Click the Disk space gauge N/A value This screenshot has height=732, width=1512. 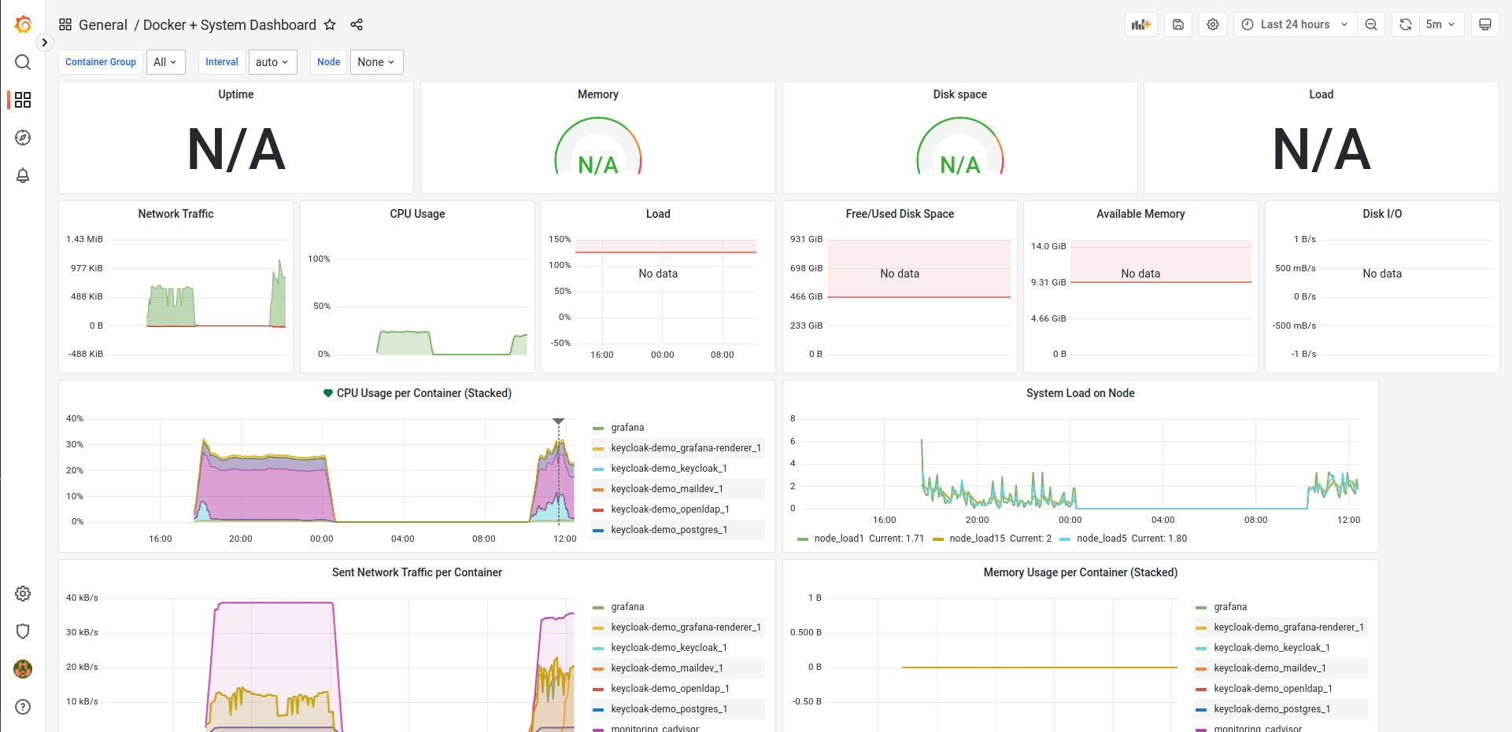pyautogui.click(x=959, y=165)
